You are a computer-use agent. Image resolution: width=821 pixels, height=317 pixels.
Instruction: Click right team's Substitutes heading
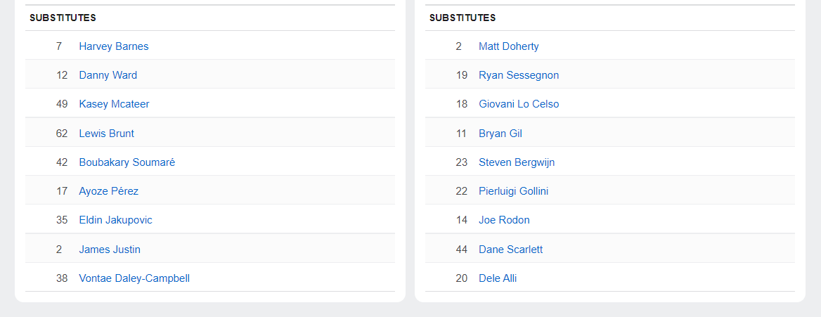[463, 18]
